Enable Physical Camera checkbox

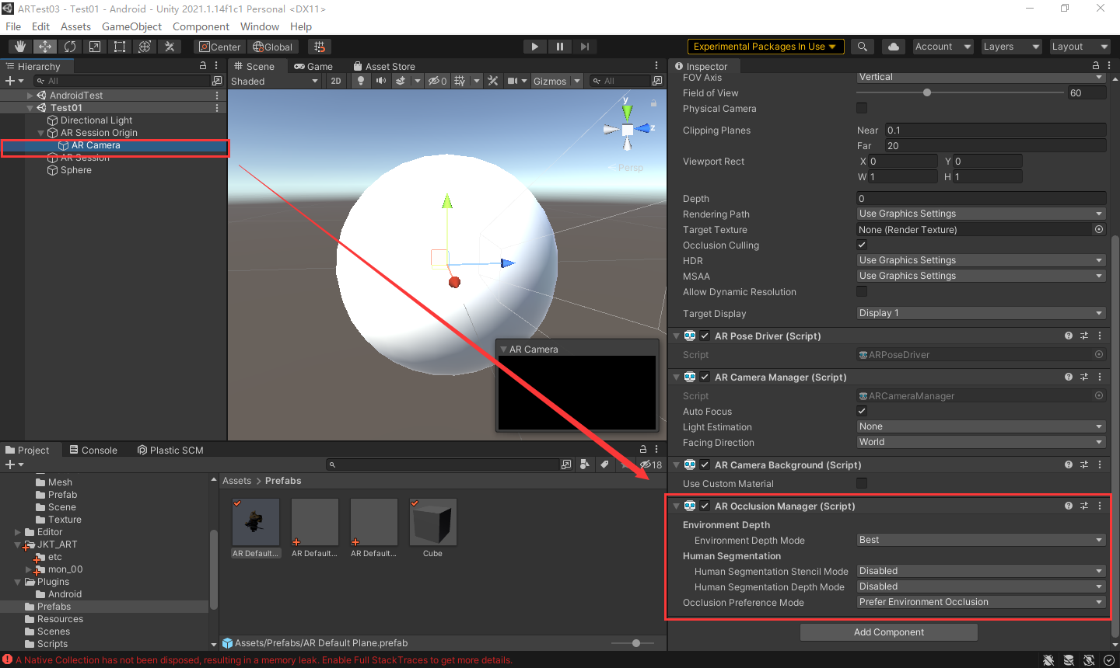point(860,108)
